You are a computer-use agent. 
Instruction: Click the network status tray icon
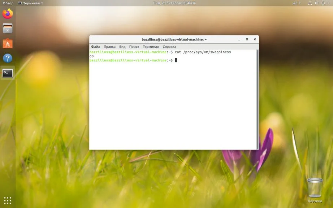pyautogui.click(x=310, y=3)
